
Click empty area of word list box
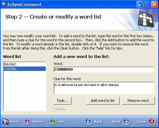coord(25,90)
